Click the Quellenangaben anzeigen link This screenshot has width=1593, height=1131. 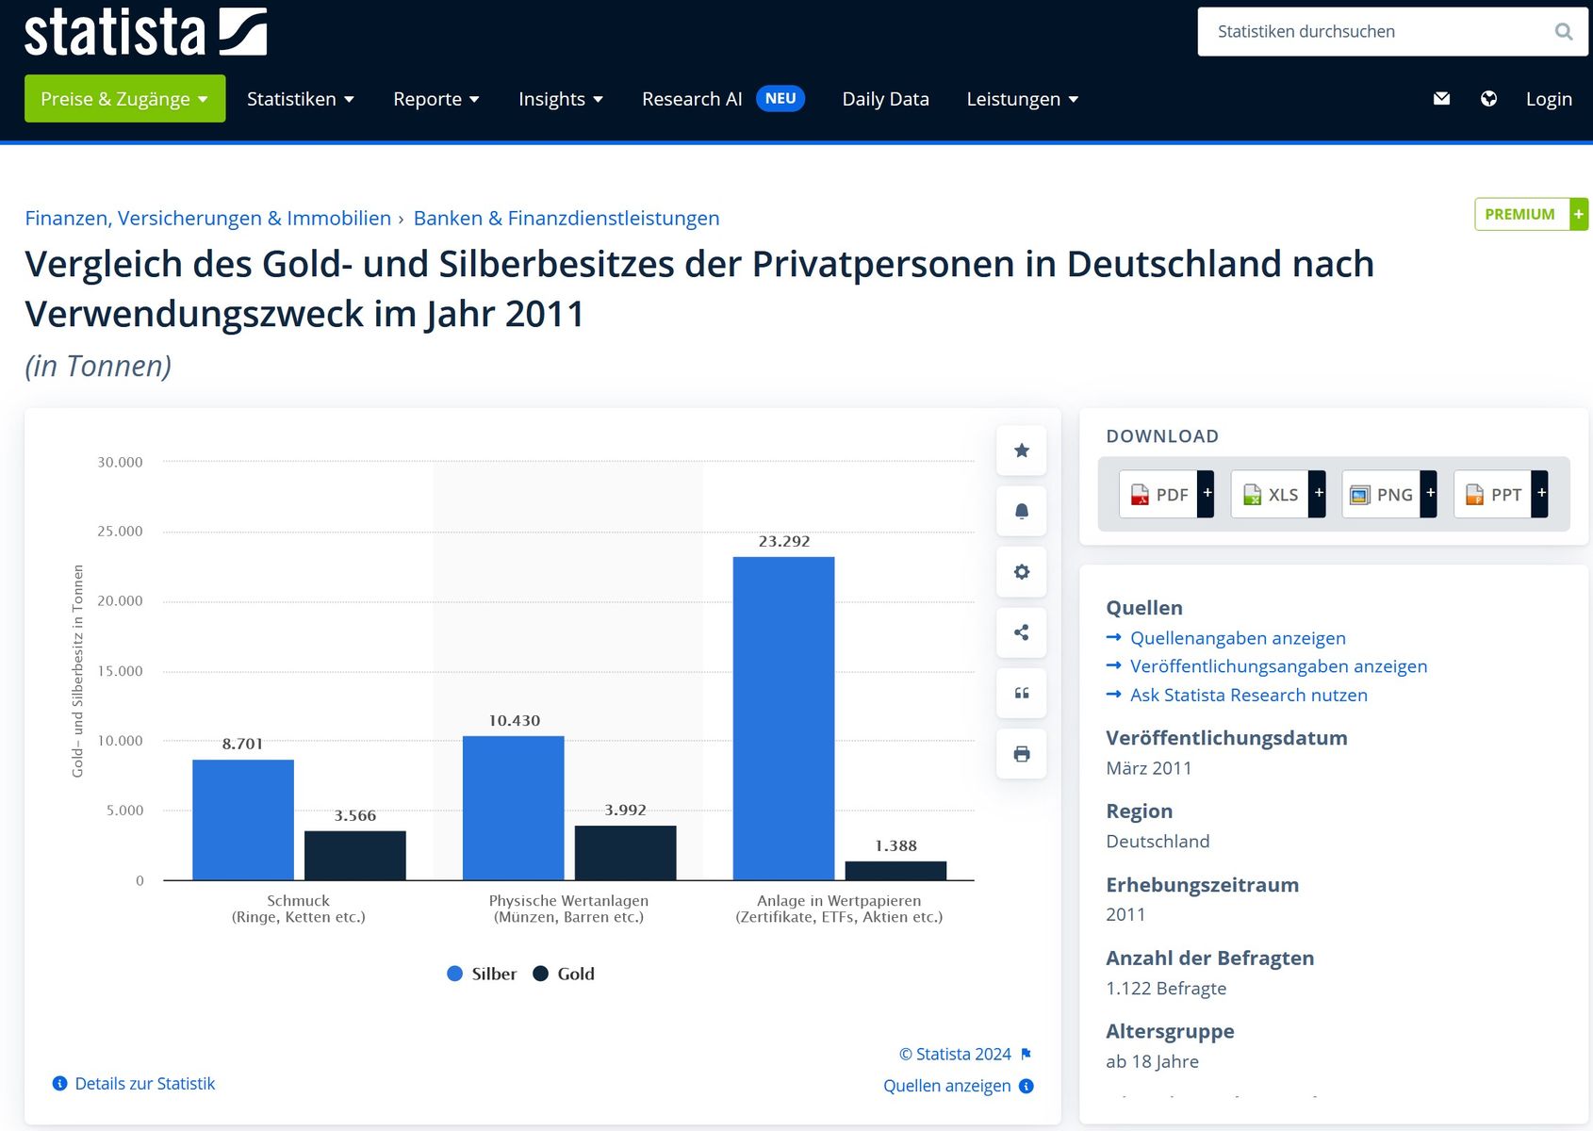[1238, 638]
